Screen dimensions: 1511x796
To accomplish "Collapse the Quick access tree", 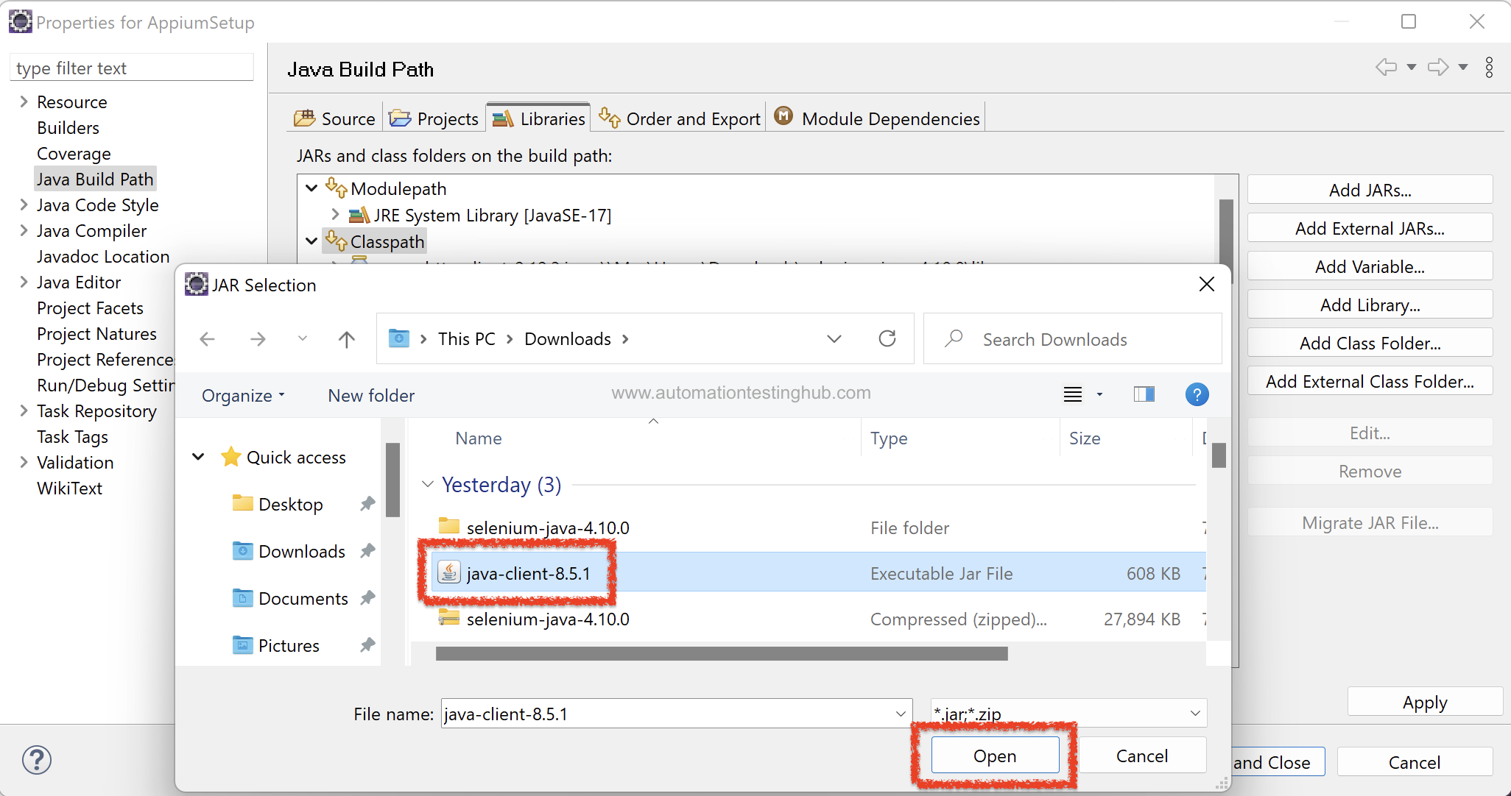I will pyautogui.click(x=198, y=457).
